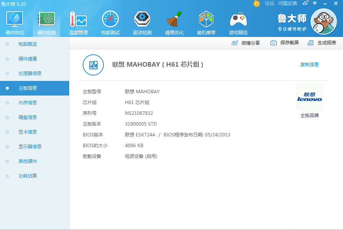Select 硬件健康 in the sidebar
The width and height of the screenshot is (343, 230).
pyautogui.click(x=34, y=59)
